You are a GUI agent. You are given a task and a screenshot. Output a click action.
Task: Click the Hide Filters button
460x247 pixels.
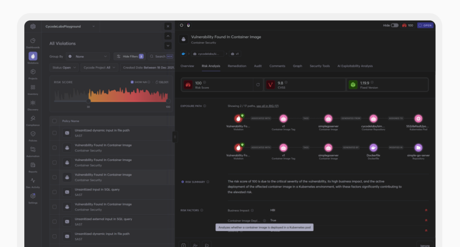pos(129,57)
